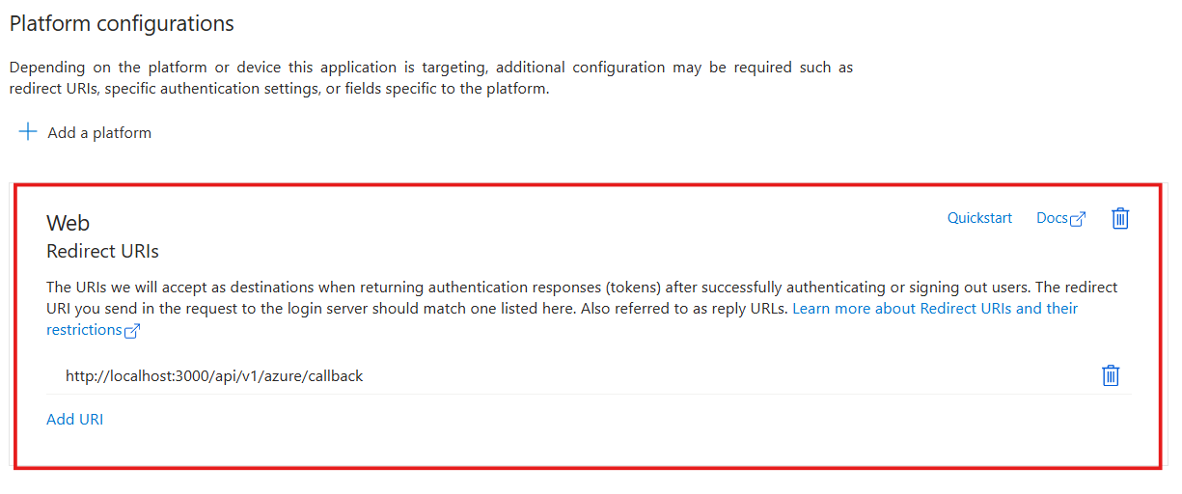Screen dimensions: 1182x494
Task: Remove the localhost callback URI via trash icon
Action: [x=1111, y=375]
